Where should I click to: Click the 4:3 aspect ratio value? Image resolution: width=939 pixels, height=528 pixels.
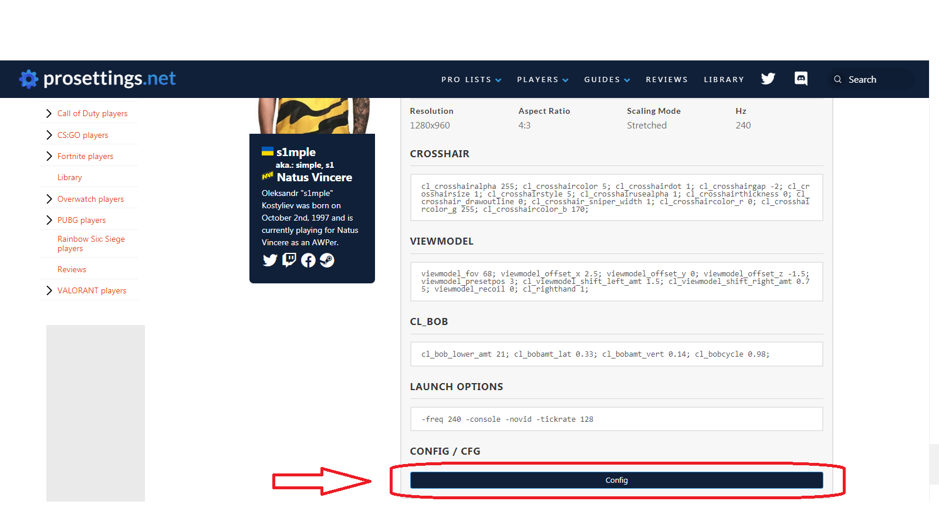coord(524,125)
